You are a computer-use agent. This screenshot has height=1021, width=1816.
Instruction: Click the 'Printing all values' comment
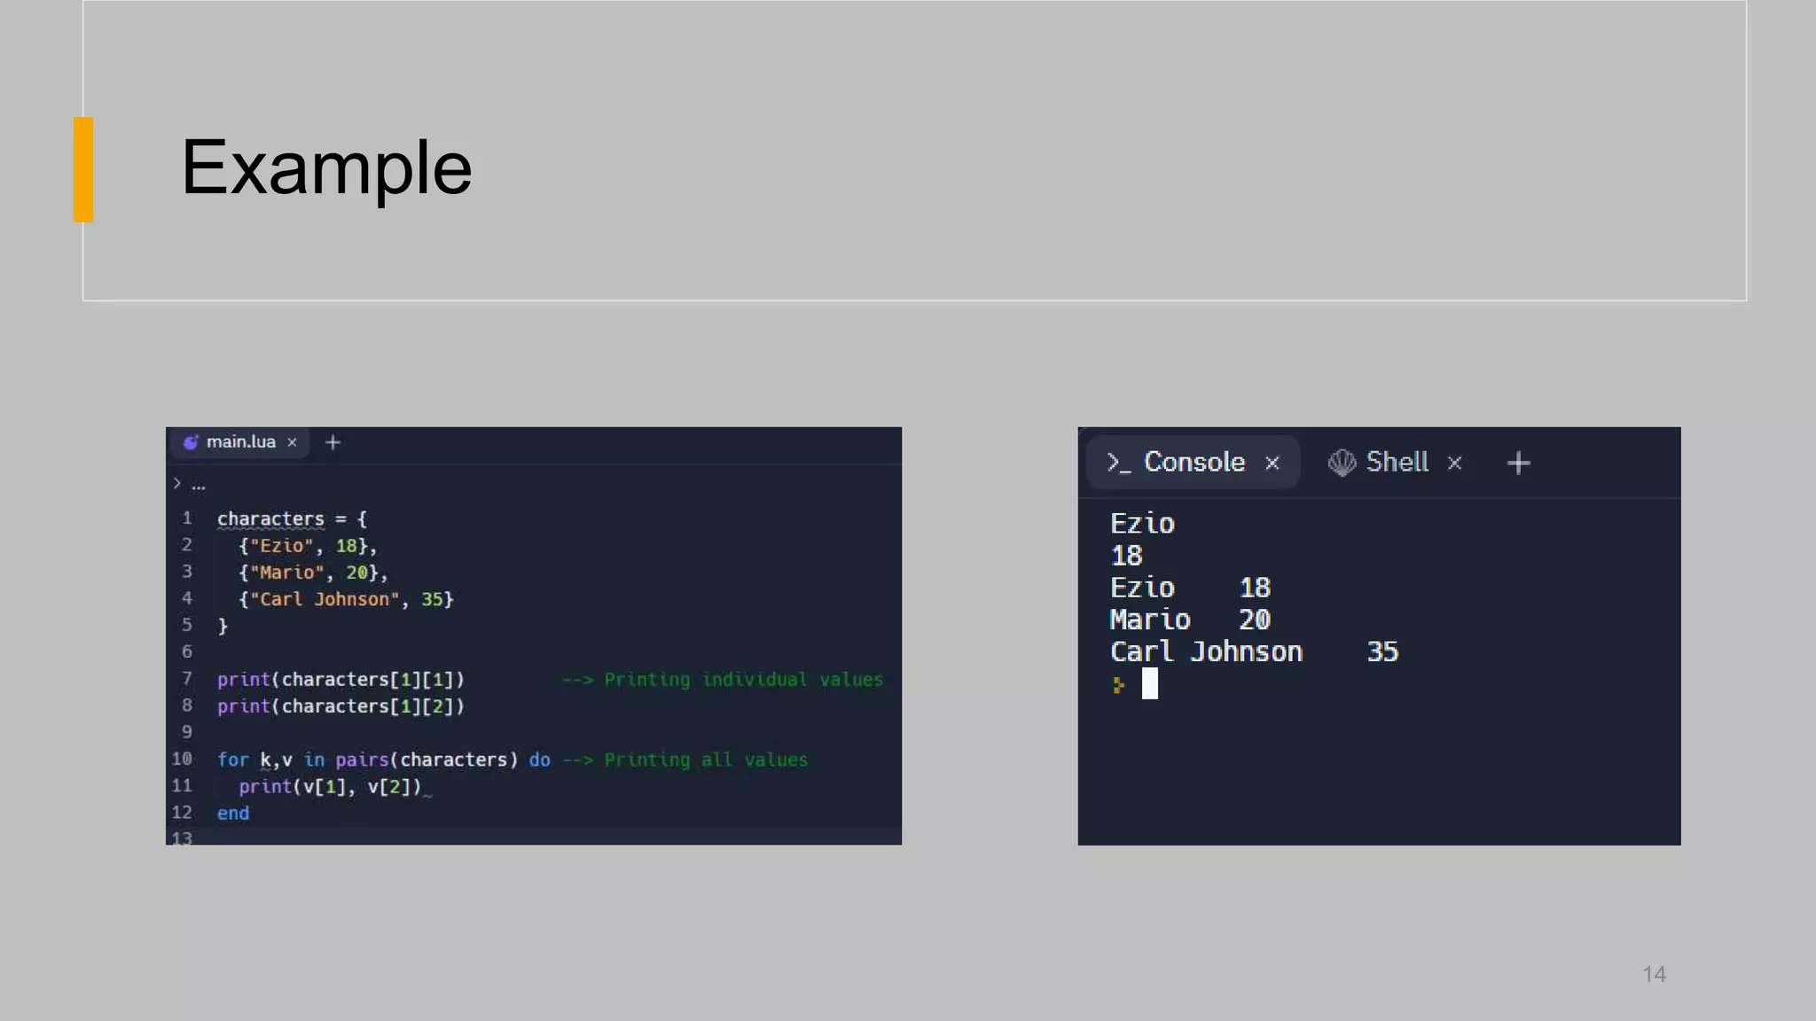pyautogui.click(x=685, y=760)
